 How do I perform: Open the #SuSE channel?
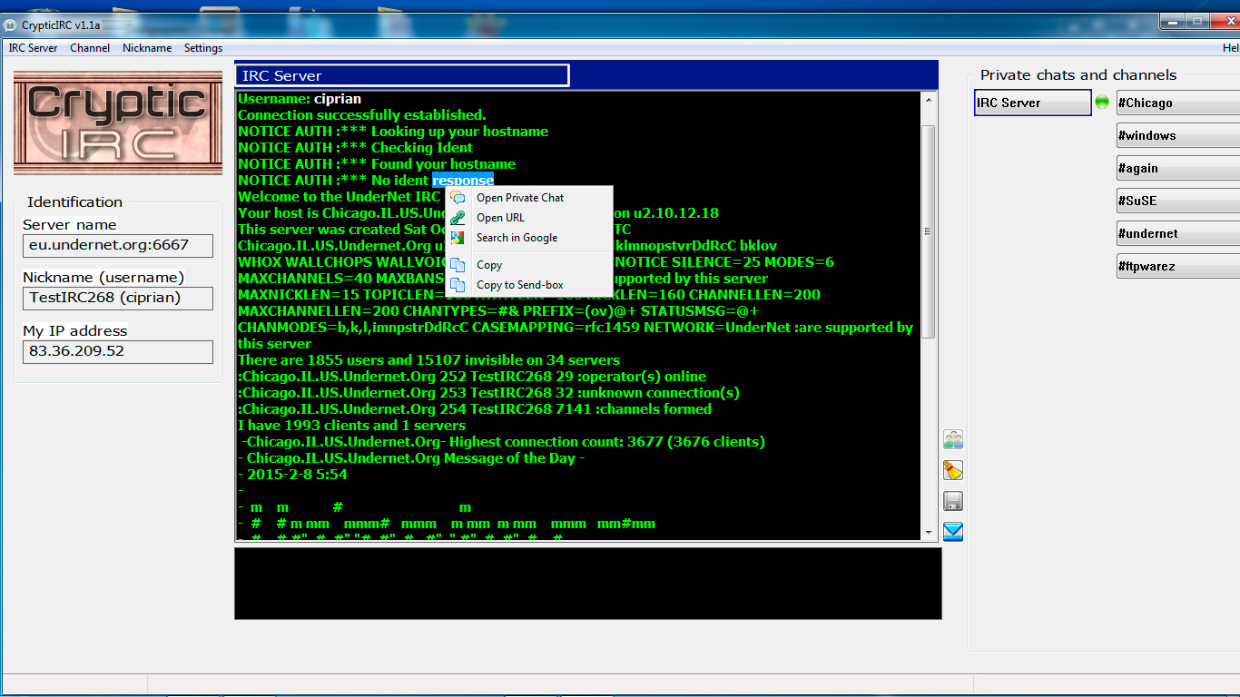(x=1178, y=201)
